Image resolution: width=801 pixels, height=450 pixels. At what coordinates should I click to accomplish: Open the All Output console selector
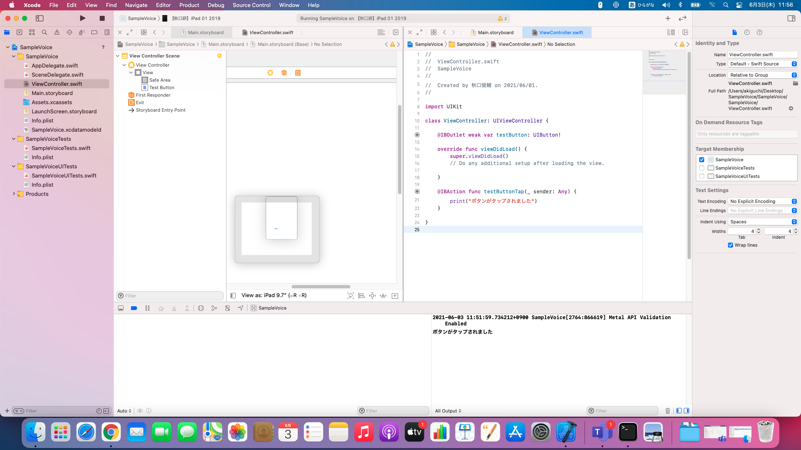click(448, 411)
